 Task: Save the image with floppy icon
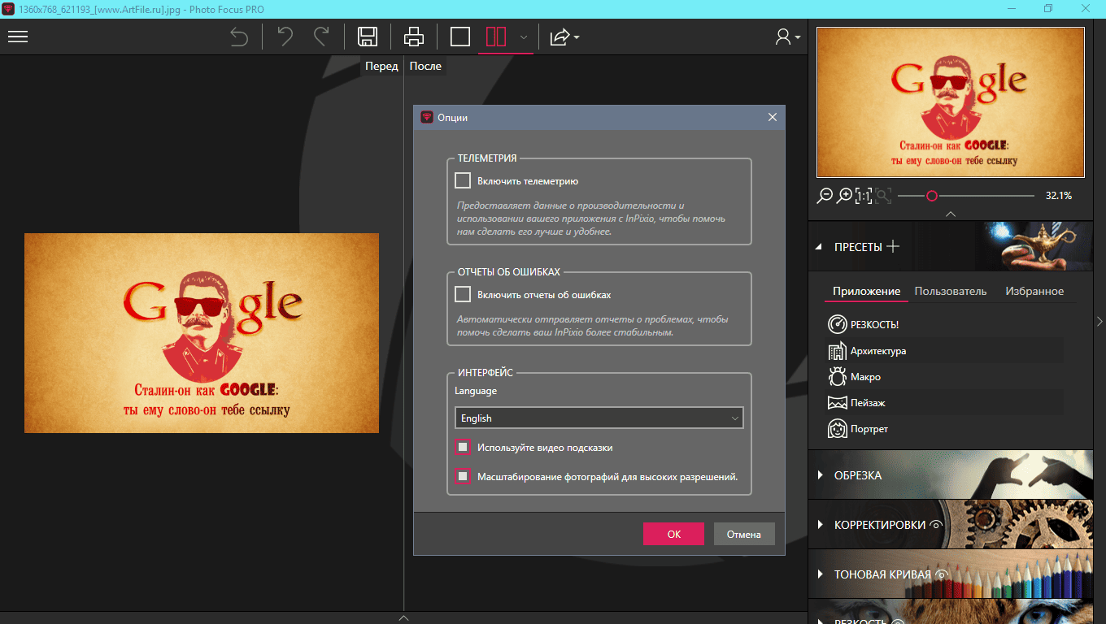368,37
